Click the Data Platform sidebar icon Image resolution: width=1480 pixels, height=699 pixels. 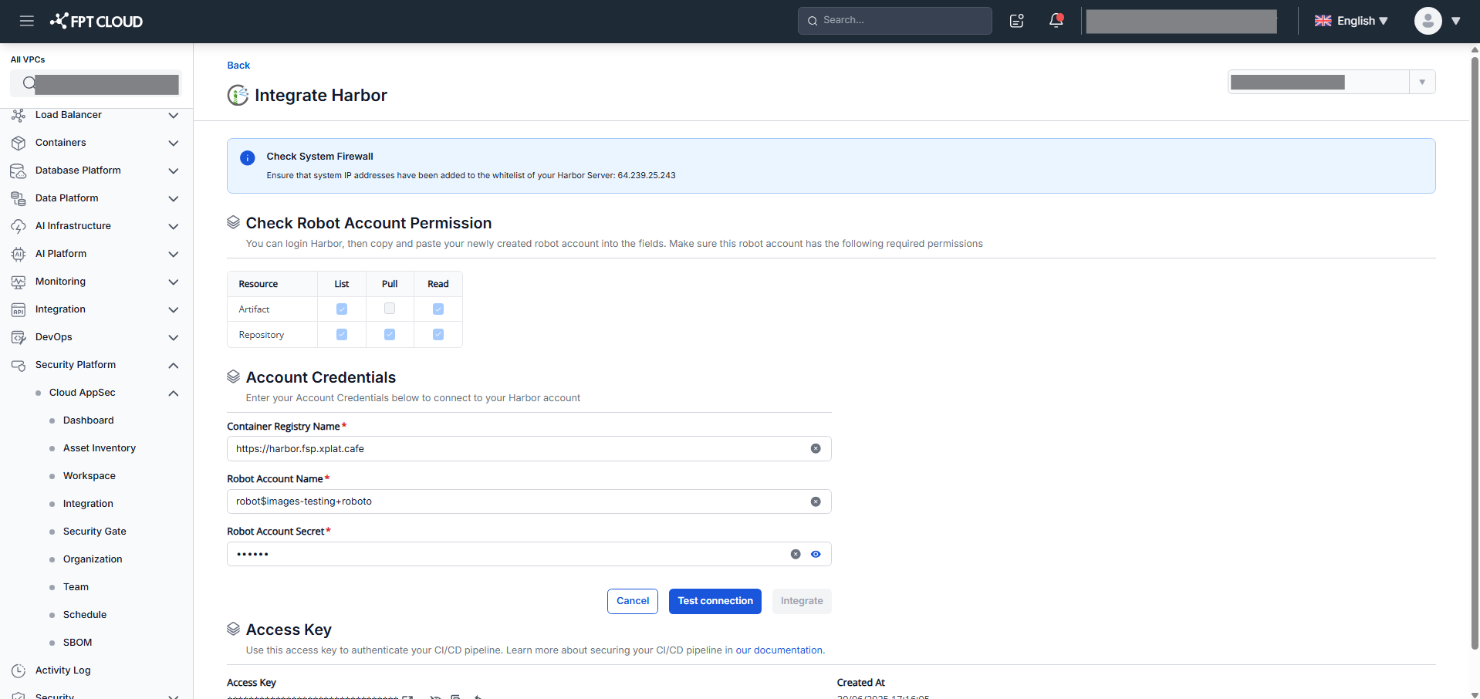point(19,198)
